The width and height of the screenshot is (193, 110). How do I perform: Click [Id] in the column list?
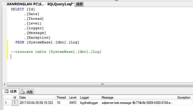pyautogui.click(x=31, y=9)
